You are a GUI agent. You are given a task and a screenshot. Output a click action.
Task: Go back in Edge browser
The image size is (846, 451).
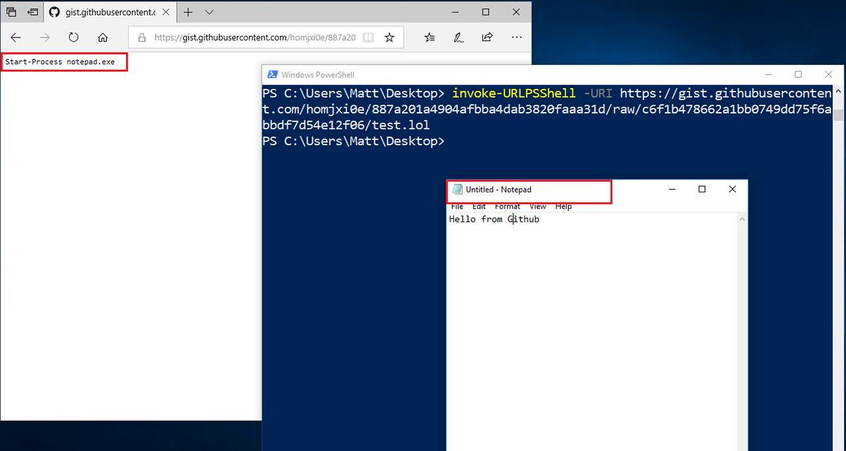click(x=16, y=37)
